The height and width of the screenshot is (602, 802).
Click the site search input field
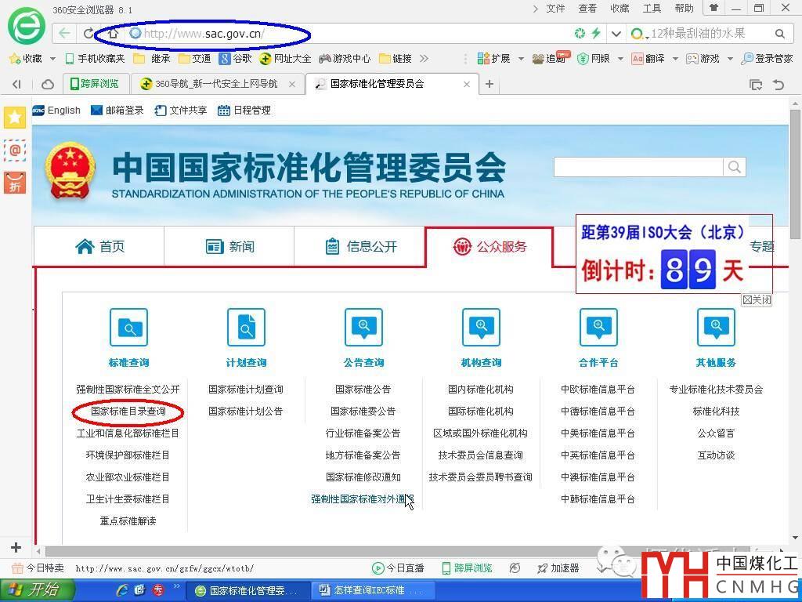pyautogui.click(x=638, y=167)
